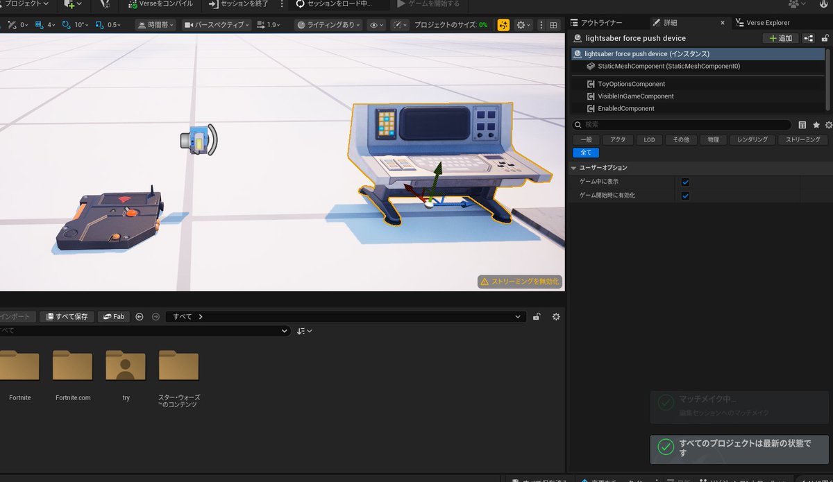The height and width of the screenshot is (482, 833).
Task: Open the eye icon show flags menu
Action: click(x=376, y=25)
